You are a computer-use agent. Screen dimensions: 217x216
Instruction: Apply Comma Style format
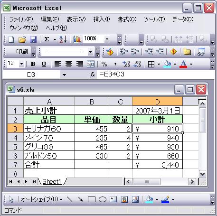pos(115,64)
